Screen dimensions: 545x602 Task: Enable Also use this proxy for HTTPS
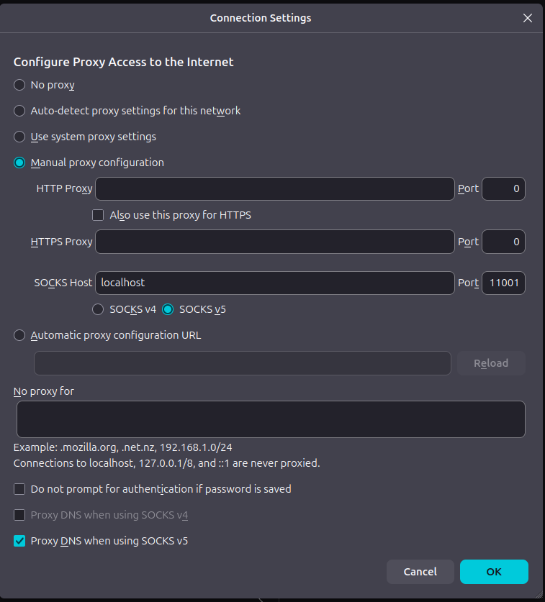[99, 215]
